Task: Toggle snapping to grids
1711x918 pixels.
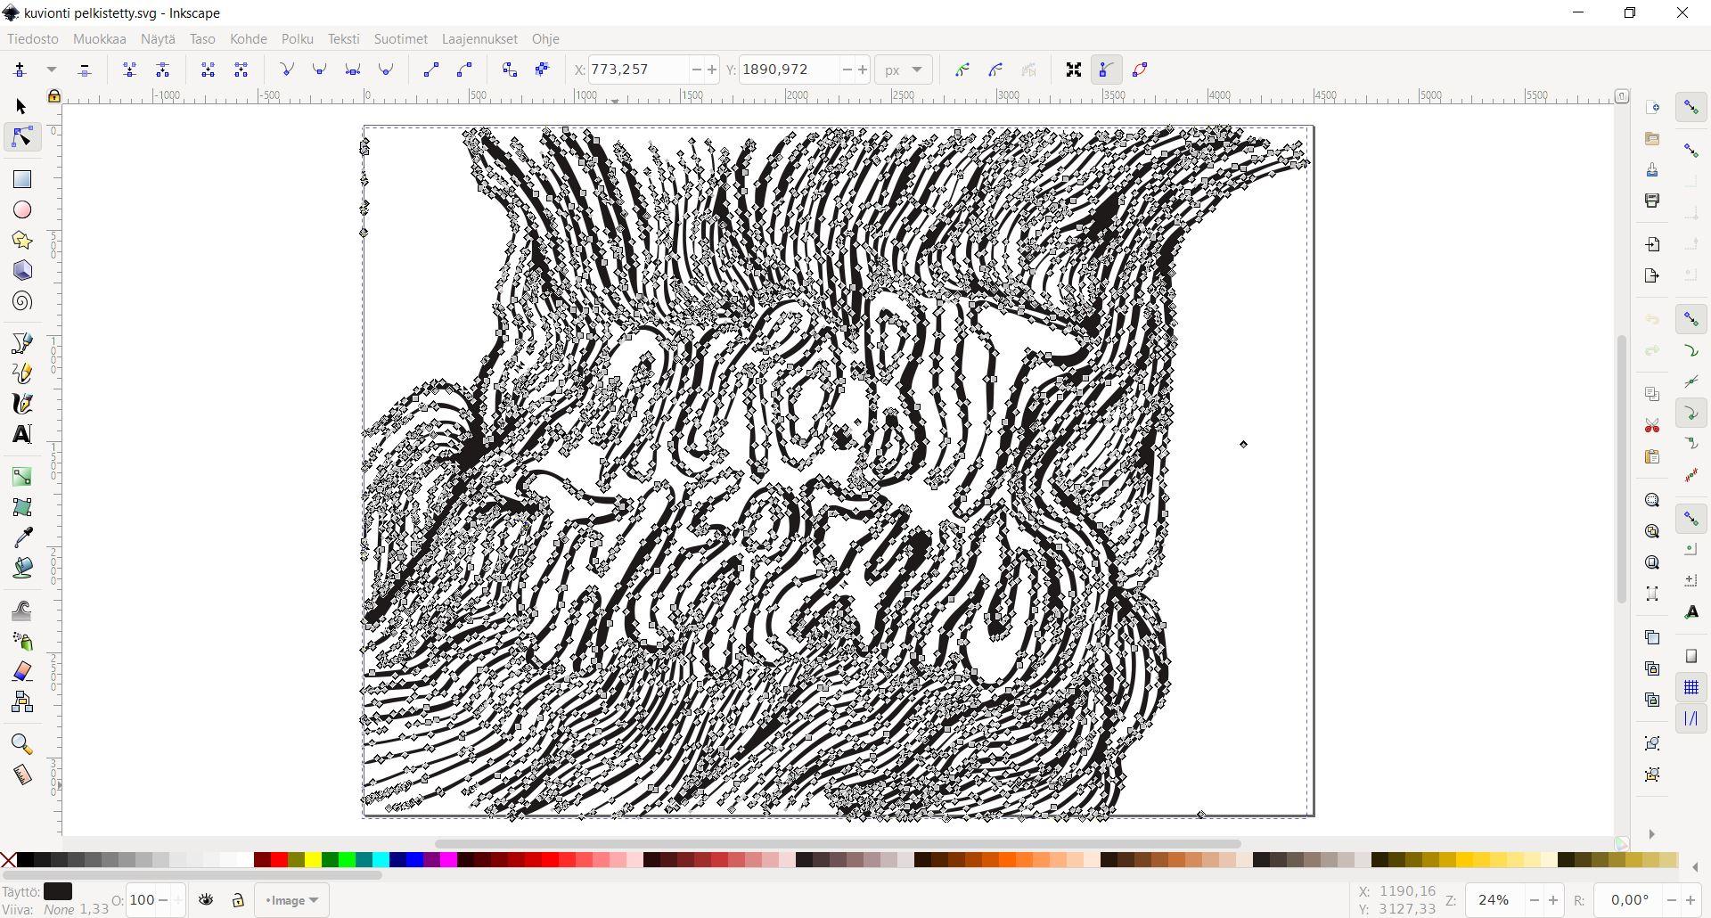Action: [1691, 687]
